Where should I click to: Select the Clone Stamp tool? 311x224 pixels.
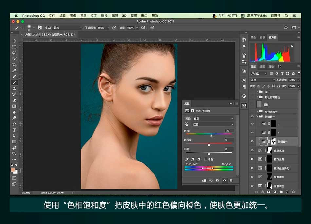click(x=14, y=89)
